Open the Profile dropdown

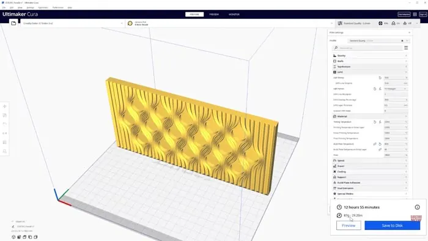pyautogui.click(x=378, y=40)
